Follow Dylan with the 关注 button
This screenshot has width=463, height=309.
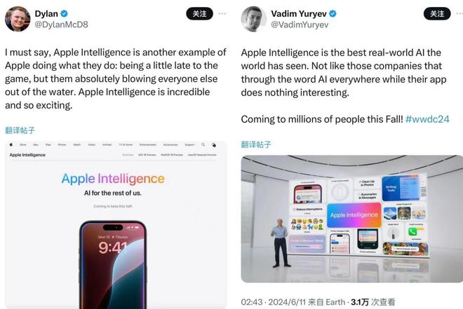click(x=200, y=13)
